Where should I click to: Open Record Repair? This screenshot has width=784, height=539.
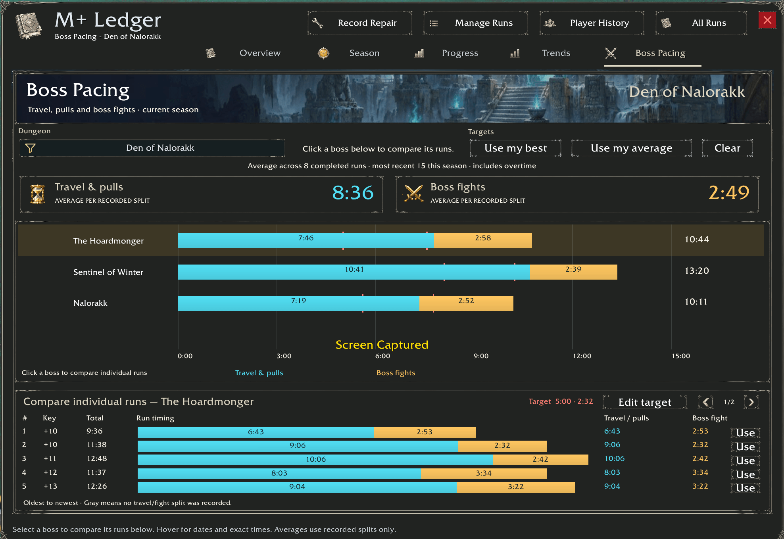359,23
